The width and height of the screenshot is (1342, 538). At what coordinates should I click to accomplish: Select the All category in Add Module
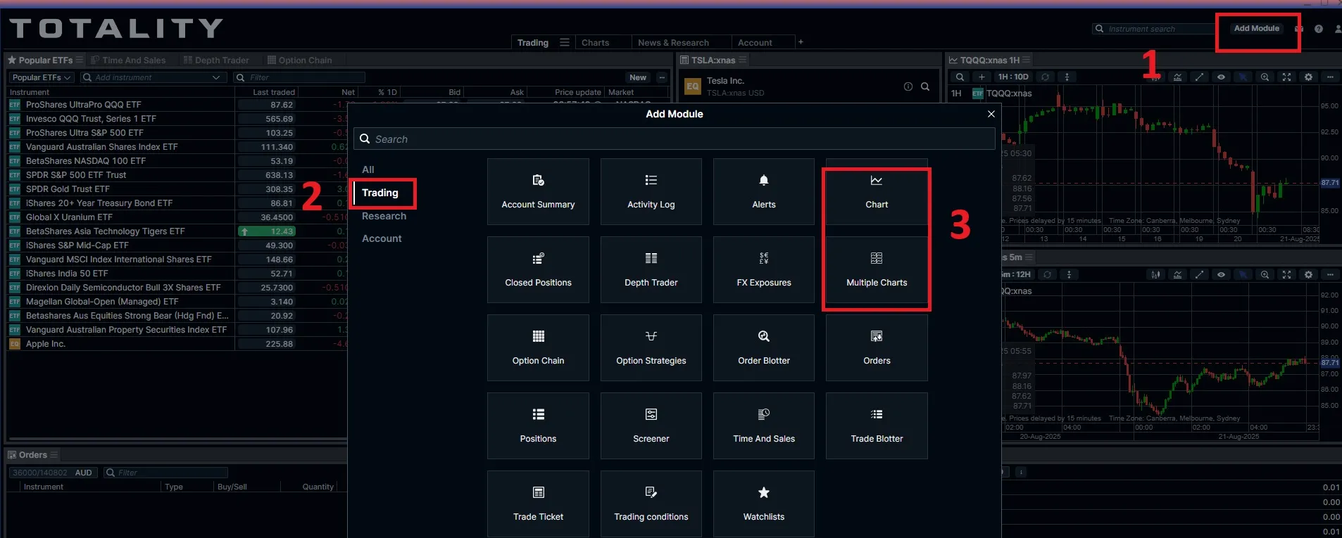(368, 169)
